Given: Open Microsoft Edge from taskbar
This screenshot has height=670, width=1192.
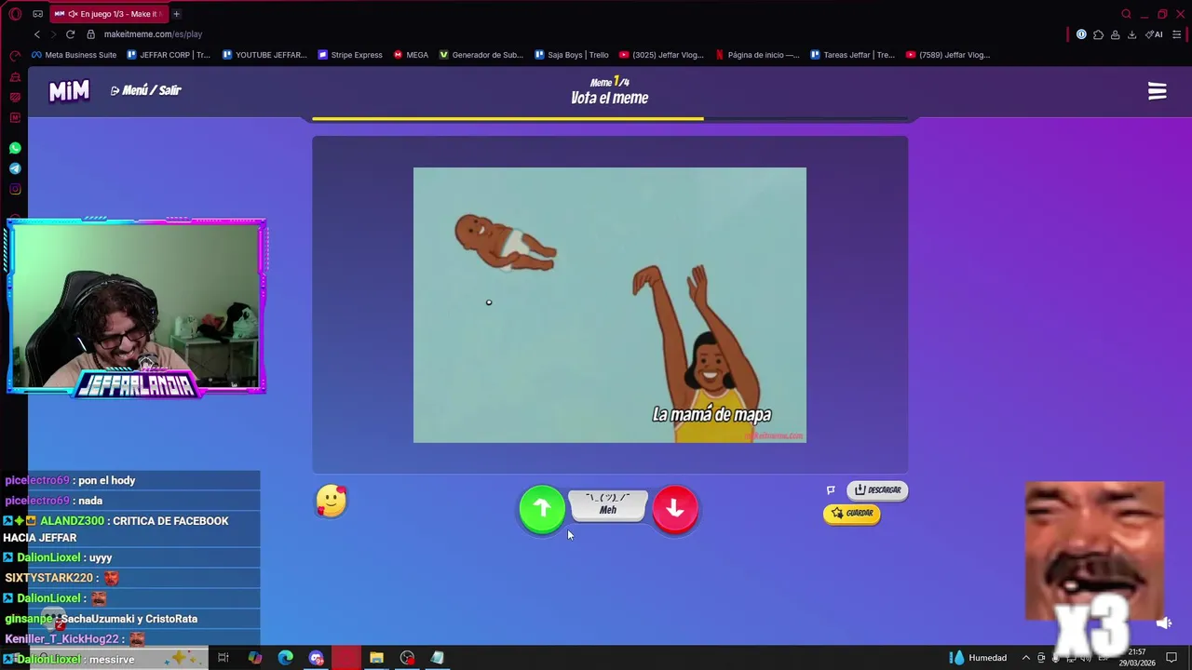Looking at the screenshot, I should coord(286,658).
